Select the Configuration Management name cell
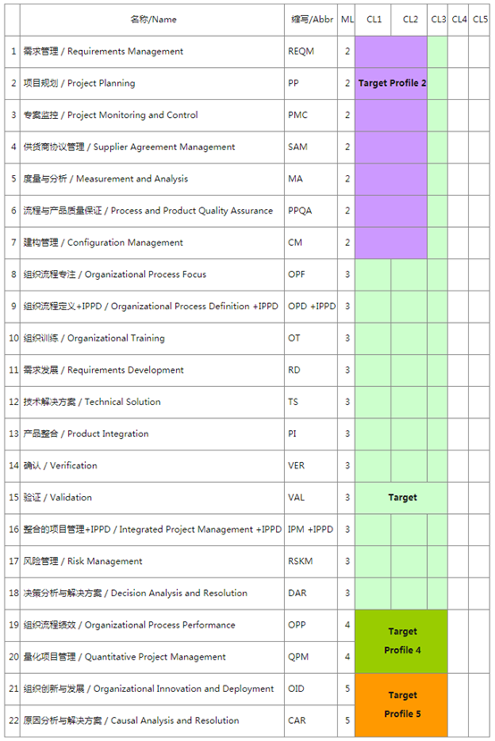495x741 pixels. click(x=152, y=243)
